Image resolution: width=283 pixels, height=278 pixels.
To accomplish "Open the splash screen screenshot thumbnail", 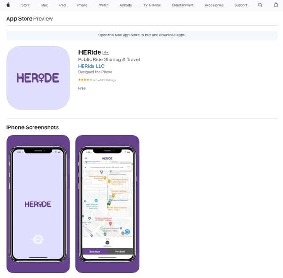I will click(38, 204).
